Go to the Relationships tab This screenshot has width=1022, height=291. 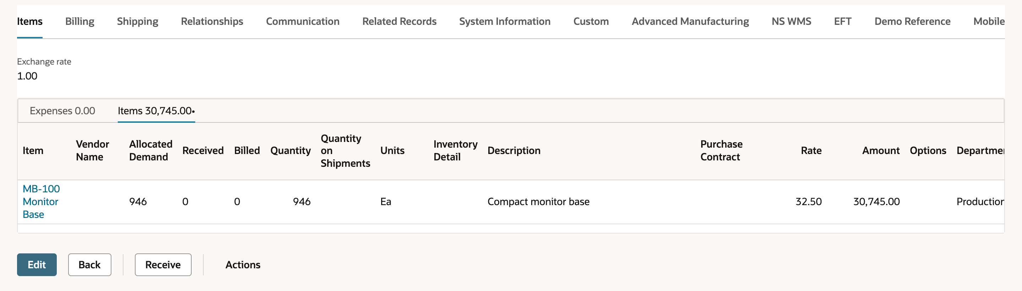pyautogui.click(x=212, y=21)
